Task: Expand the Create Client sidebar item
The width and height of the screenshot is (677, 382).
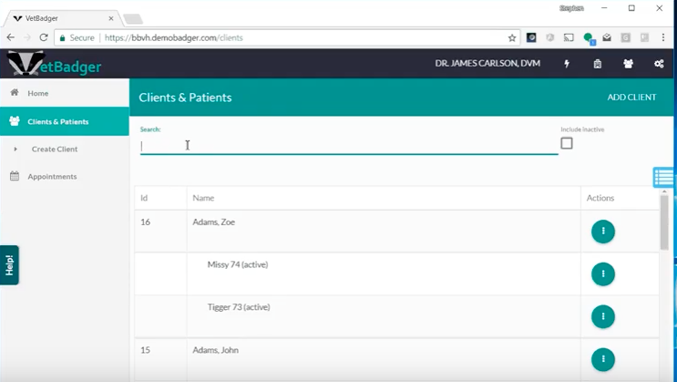Action: (x=54, y=149)
